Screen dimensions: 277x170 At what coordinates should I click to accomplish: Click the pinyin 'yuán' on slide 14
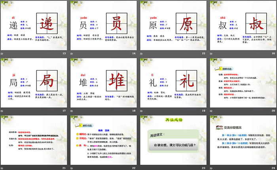83,18
